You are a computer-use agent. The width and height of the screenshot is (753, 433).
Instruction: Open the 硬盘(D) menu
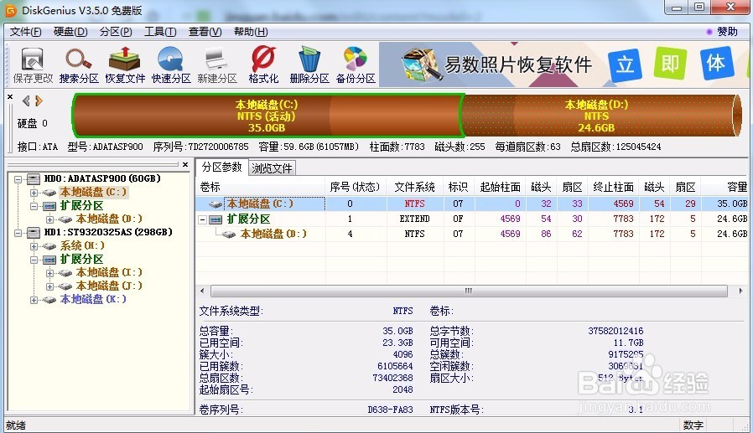[x=70, y=32]
